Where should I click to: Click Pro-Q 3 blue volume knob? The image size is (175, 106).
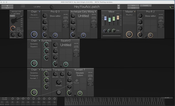point(55,35)
